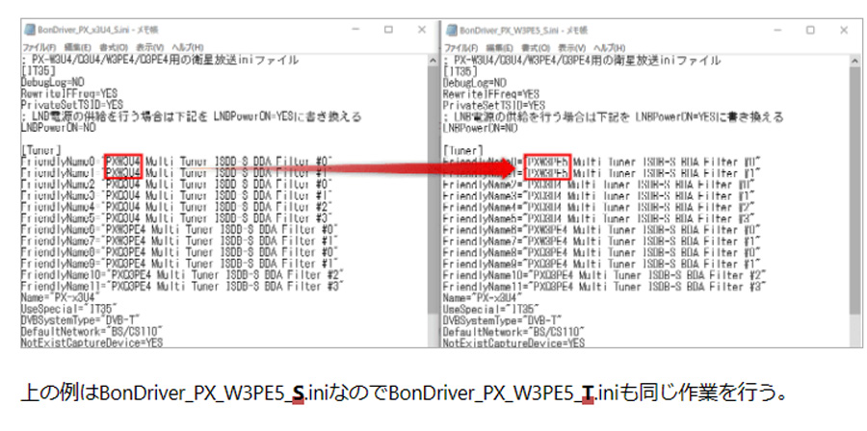Click 'NotExistCaptureDevice=YES' in the x3U4_S.ini window
867x431 pixels.
(x=92, y=342)
